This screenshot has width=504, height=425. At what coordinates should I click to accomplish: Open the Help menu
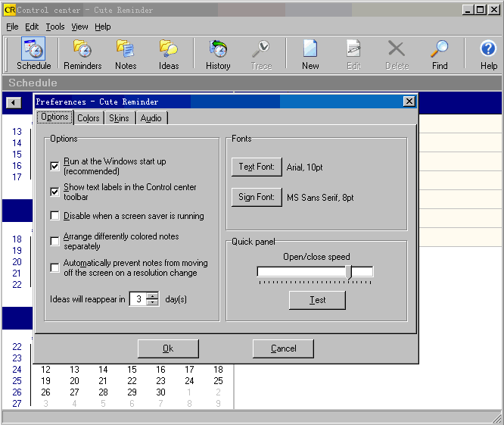(102, 27)
